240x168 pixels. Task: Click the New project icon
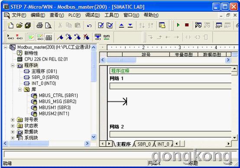[x=10, y=25]
